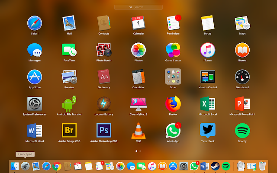Open Mail from the Dock

coord(35,166)
